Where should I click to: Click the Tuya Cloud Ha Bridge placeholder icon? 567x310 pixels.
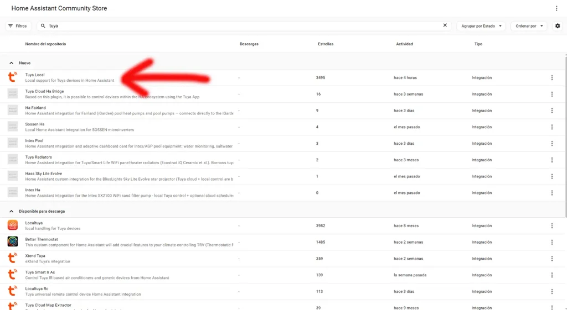click(x=13, y=94)
